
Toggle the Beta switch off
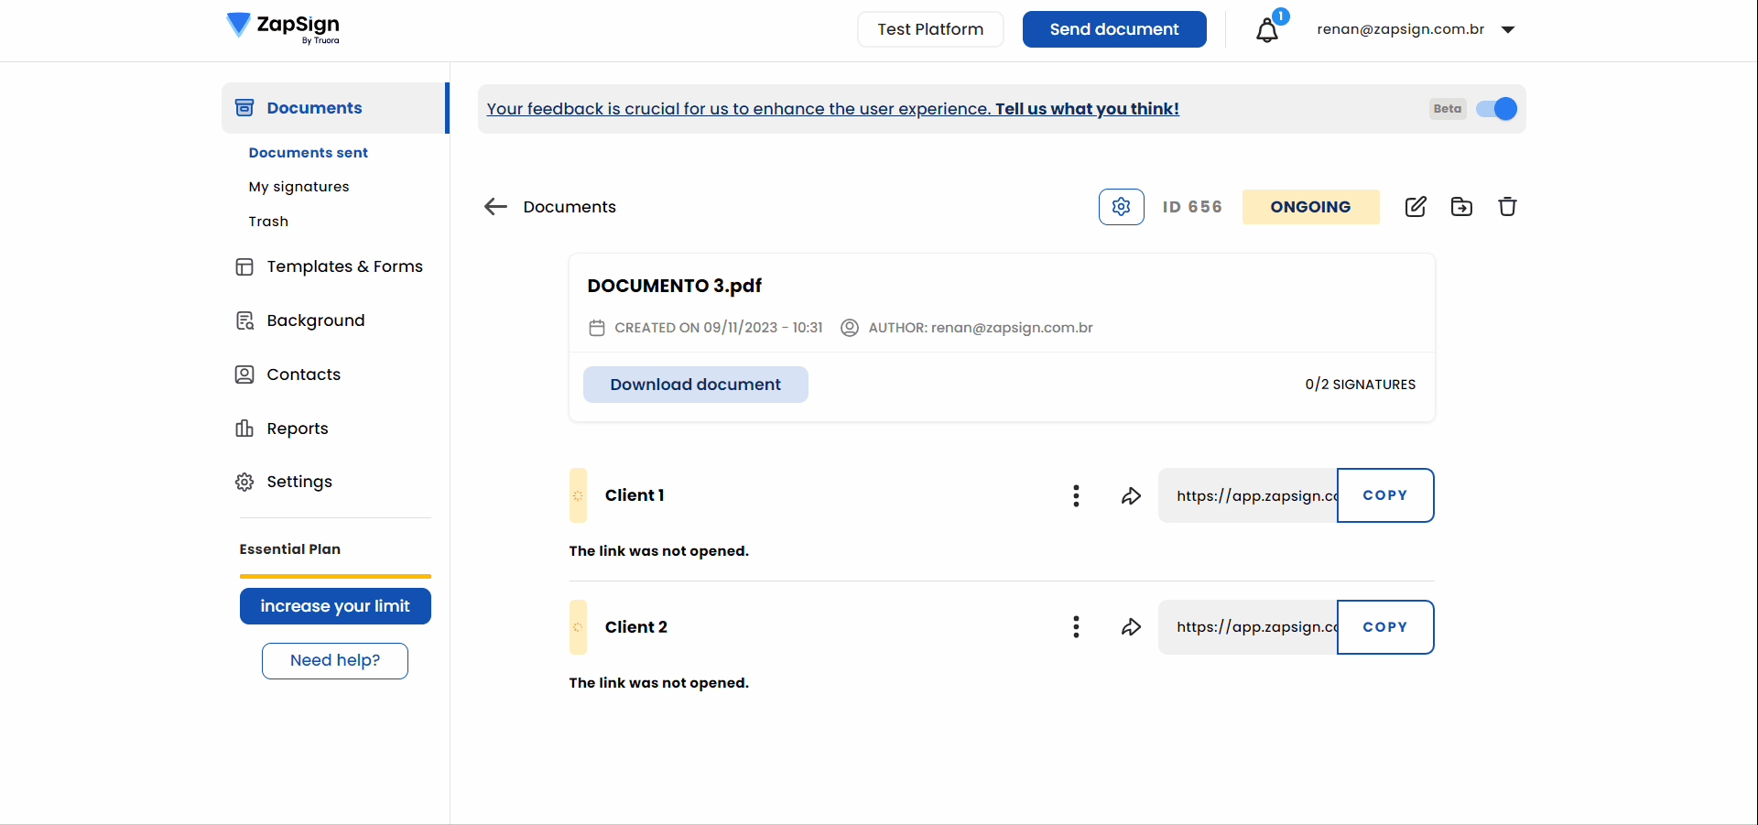(1496, 109)
